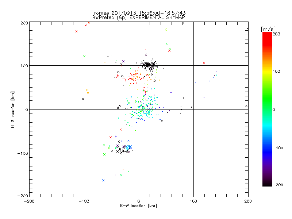The height and width of the screenshot is (219, 292).
Task: Click the colorbar '-200' bottom label
Action: (x=278, y=185)
